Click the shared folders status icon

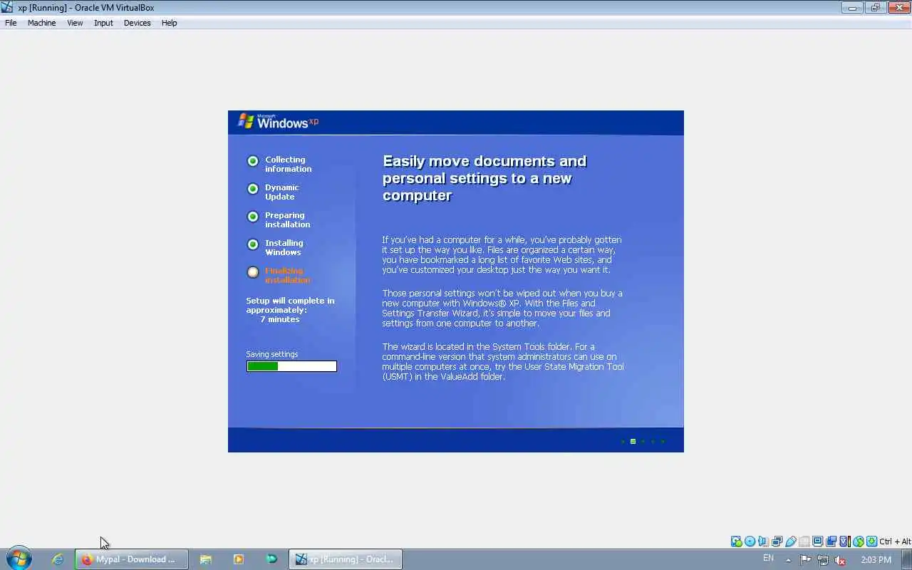pos(804,541)
